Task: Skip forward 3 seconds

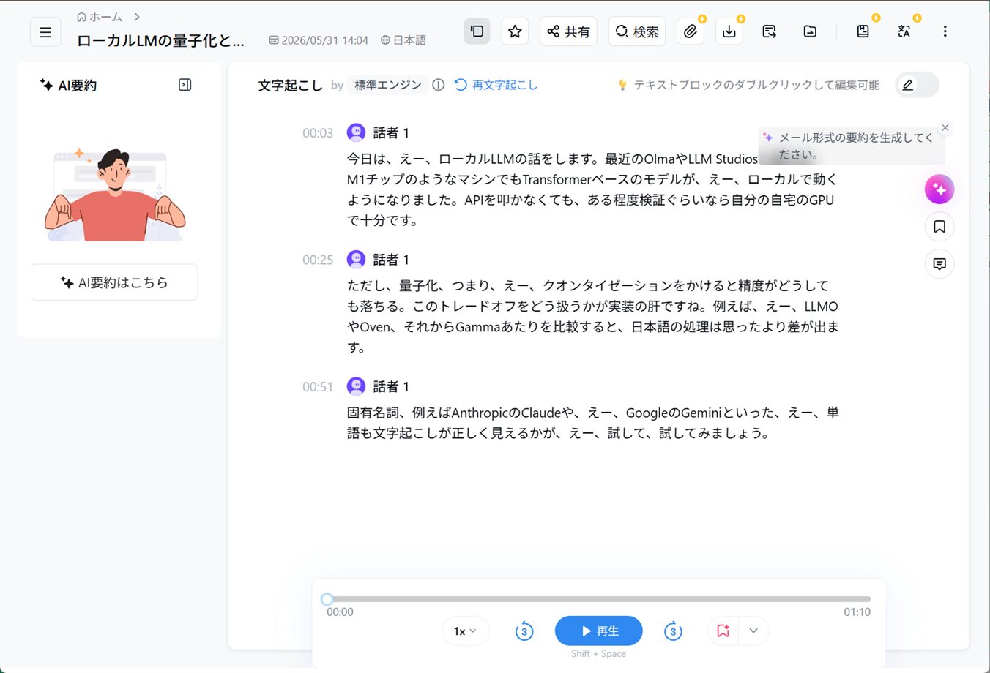Action: [x=673, y=631]
